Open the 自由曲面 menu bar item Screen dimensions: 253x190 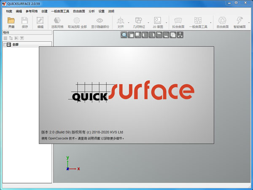79,11
